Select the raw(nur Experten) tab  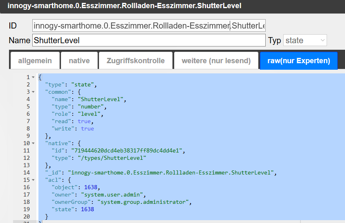[298, 61]
